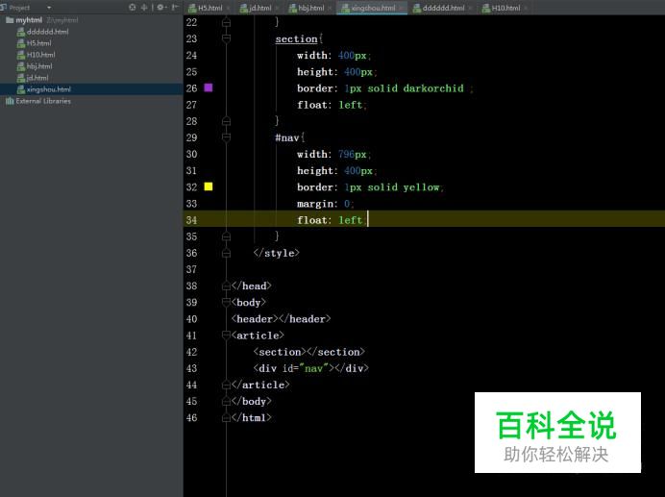Hide the Project tool window

coord(175,8)
